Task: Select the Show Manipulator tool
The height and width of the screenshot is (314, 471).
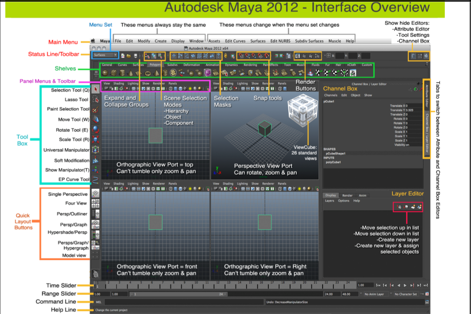Action: 96,170
